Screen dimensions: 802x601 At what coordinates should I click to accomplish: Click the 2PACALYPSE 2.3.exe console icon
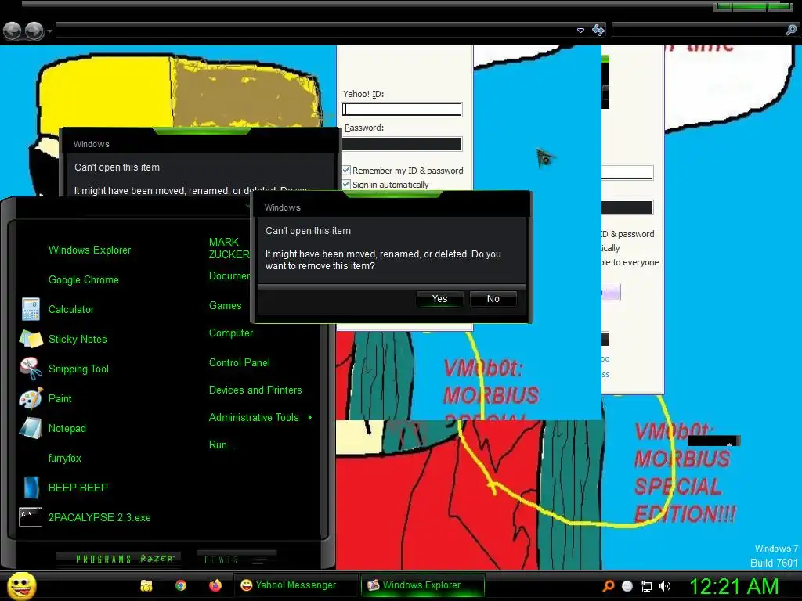point(31,516)
